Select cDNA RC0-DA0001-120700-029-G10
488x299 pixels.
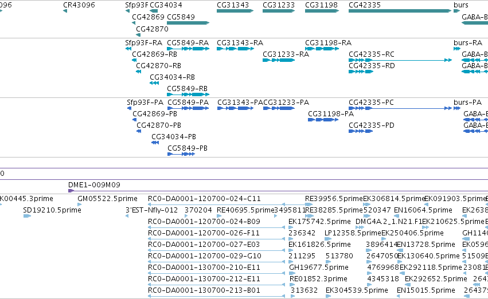(205, 256)
